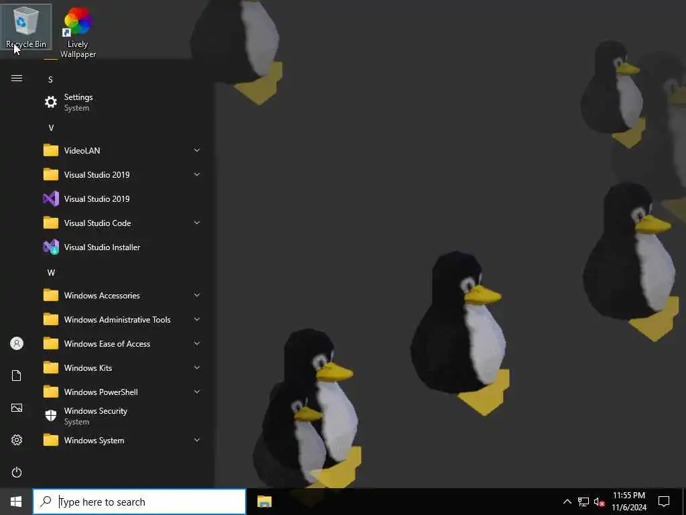The height and width of the screenshot is (515, 686).
Task: Launch Visual Studio Installer icon
Action: tap(51, 247)
